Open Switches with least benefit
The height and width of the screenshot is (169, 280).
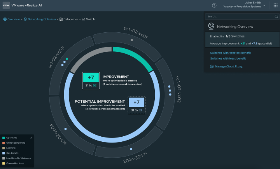tap(228, 58)
